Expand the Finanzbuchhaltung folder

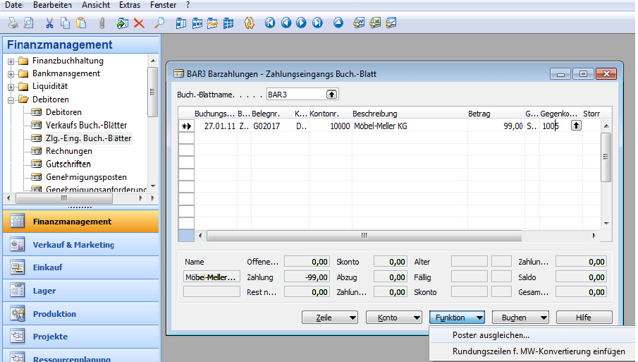(11, 61)
